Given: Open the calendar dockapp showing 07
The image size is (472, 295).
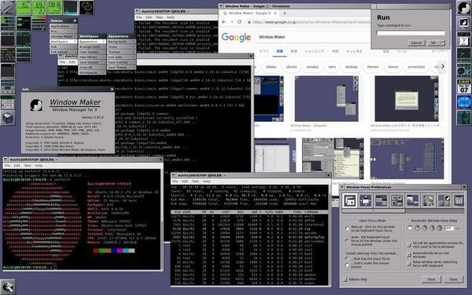Looking at the screenshot, I should pos(464,87).
